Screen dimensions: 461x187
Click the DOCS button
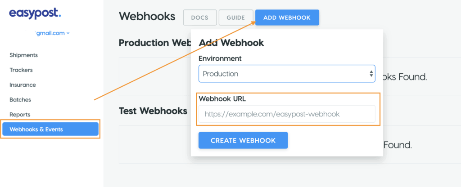coord(199,18)
